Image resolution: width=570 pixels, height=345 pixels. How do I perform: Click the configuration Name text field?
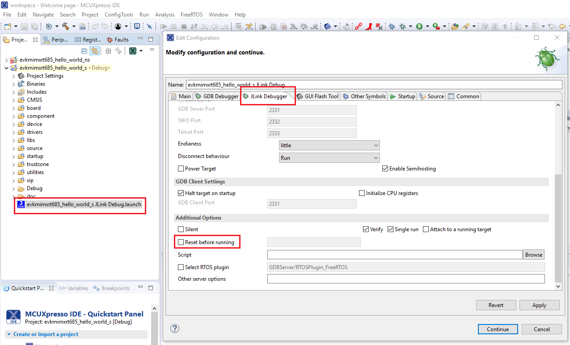tap(374, 84)
